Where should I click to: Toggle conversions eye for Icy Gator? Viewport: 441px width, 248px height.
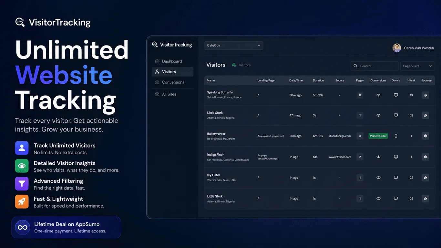pos(378,178)
